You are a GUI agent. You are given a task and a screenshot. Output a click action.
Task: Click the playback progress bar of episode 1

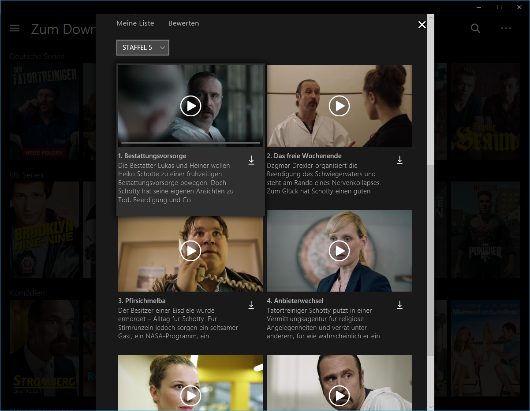[190, 143]
